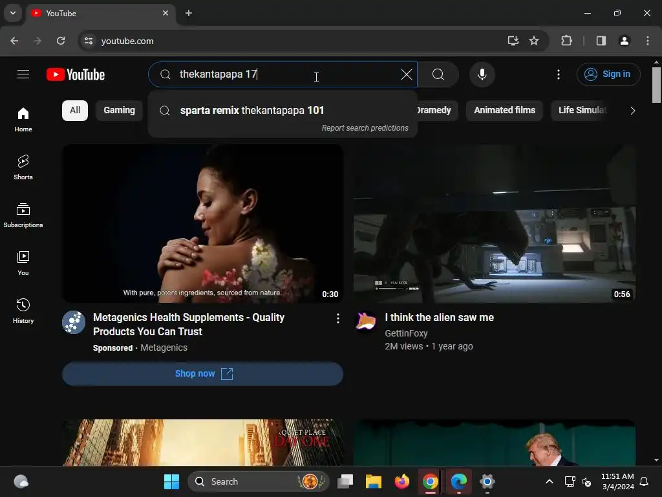Open YouTube settings three-dot menu
The height and width of the screenshot is (497, 662).
point(558,74)
